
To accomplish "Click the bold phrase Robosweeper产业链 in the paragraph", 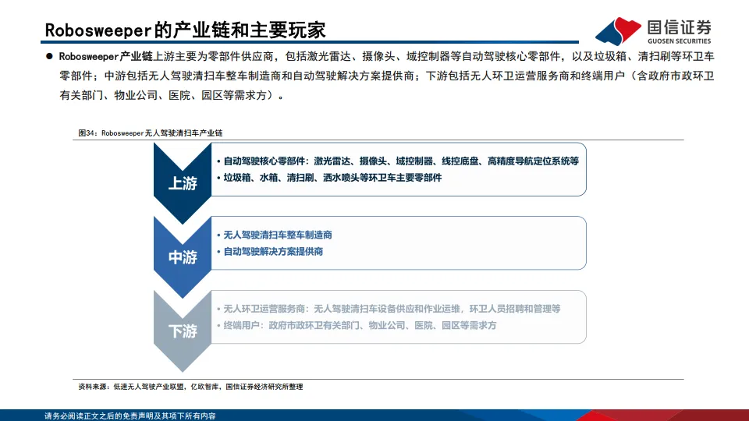I will click(105, 56).
